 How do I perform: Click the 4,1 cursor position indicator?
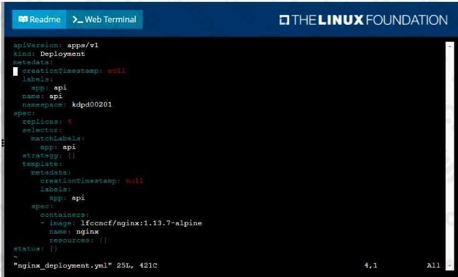point(371,266)
